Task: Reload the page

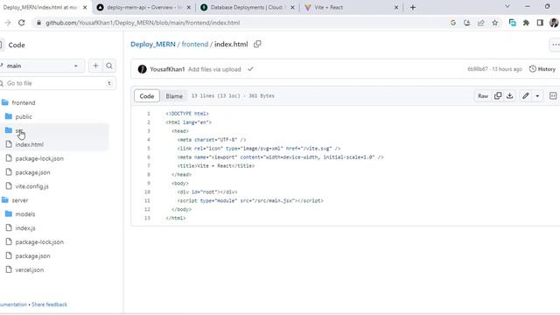Action: click(21, 23)
